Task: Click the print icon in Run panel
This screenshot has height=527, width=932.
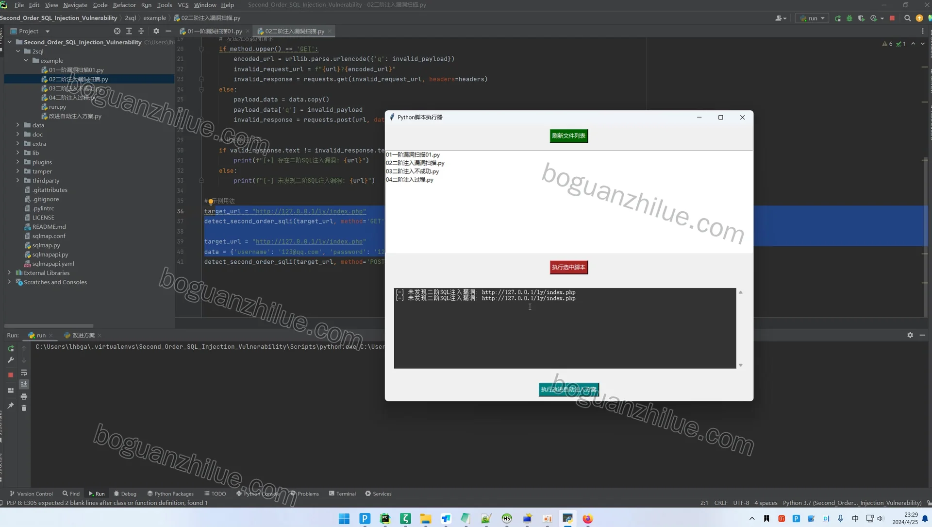Action: (24, 396)
